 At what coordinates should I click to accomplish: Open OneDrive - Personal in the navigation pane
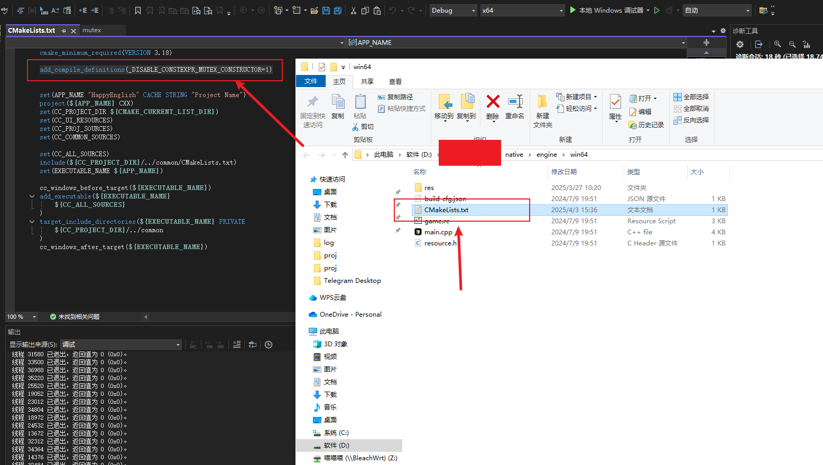350,315
